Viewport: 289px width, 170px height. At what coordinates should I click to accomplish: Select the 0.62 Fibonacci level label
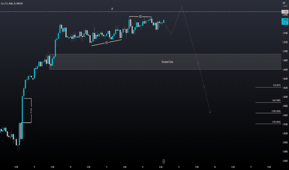click(277, 100)
